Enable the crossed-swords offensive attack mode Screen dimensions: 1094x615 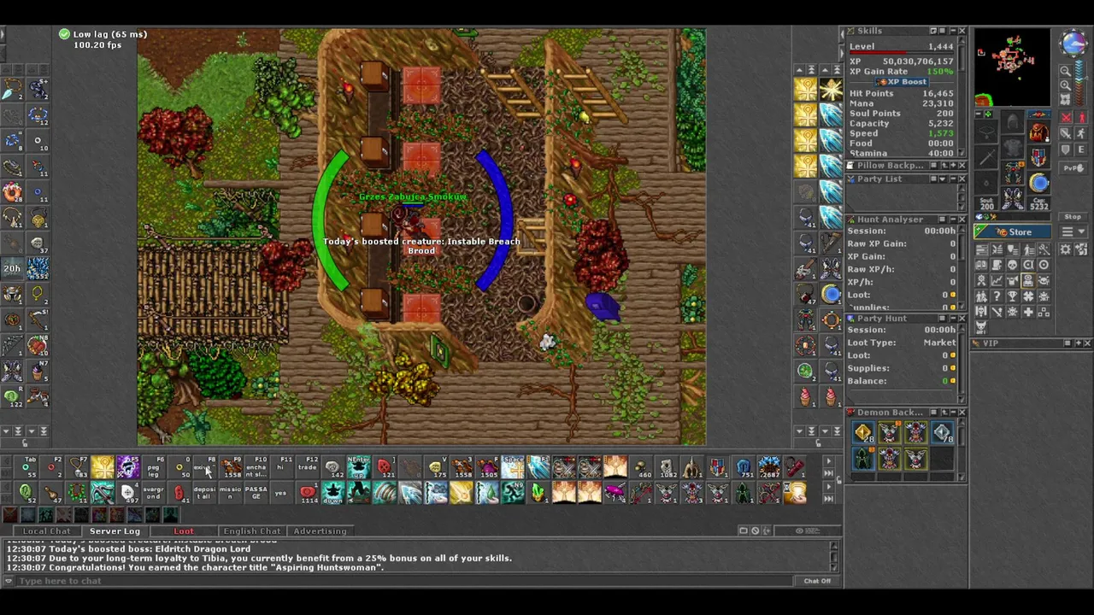[1066, 118]
